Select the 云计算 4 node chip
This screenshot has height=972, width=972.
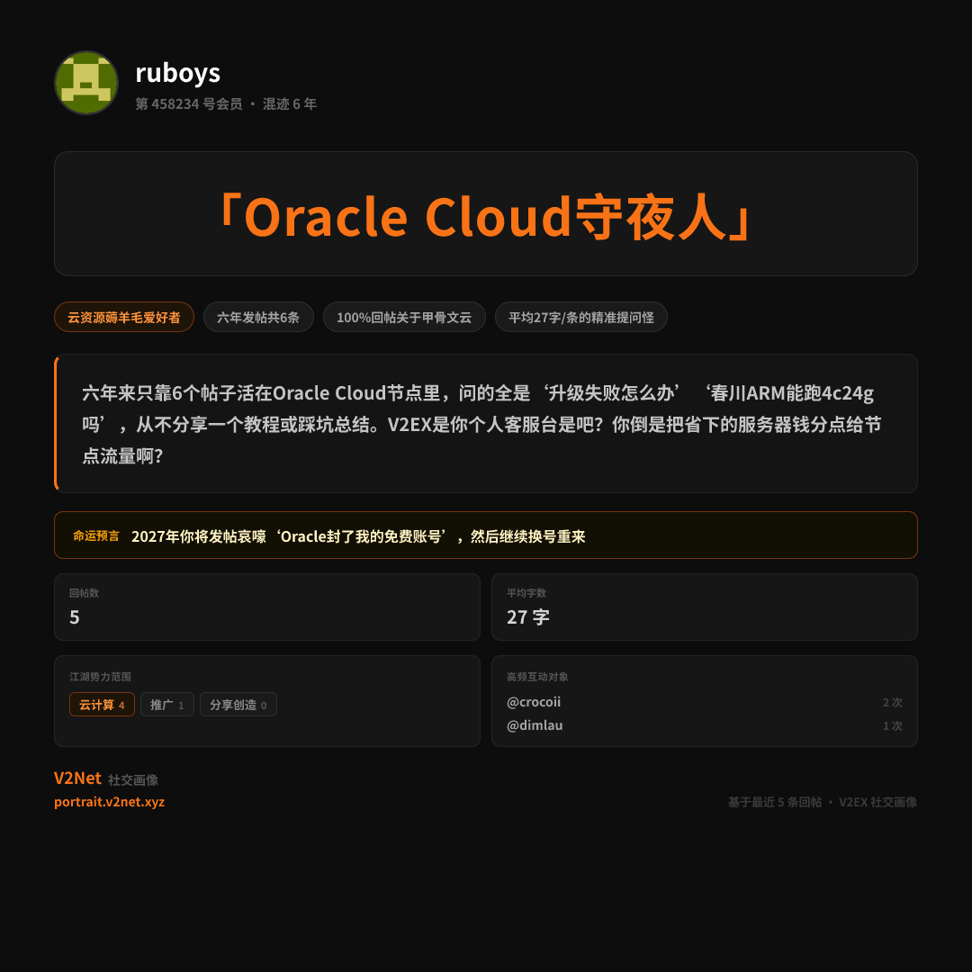pyautogui.click(x=103, y=704)
